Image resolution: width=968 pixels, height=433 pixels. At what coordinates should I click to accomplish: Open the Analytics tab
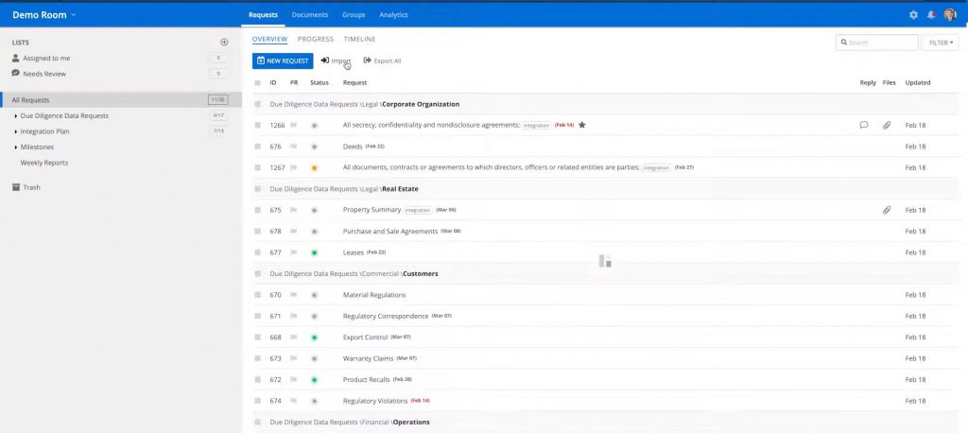[393, 15]
